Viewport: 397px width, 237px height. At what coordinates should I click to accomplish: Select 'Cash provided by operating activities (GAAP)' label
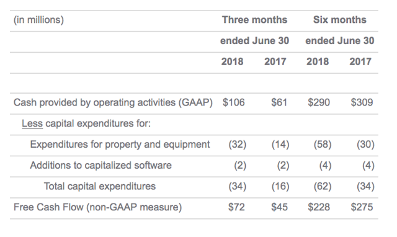(x=113, y=102)
